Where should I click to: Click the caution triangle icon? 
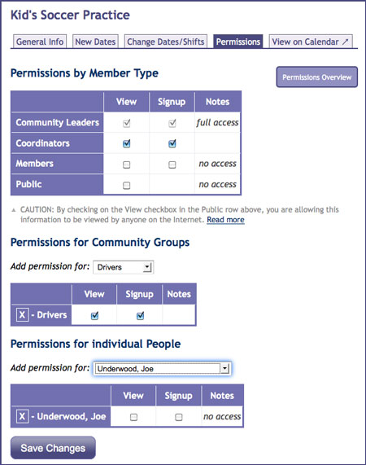tap(13, 210)
